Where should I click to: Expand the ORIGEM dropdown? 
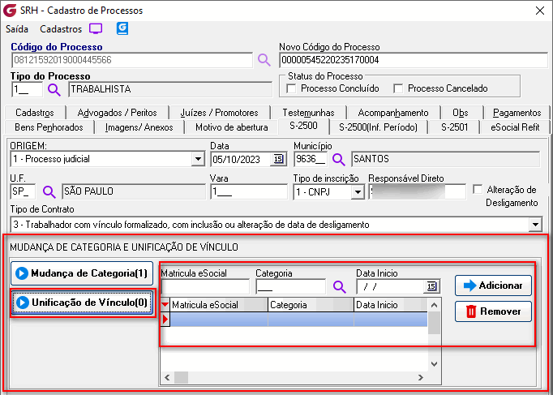[198, 158]
